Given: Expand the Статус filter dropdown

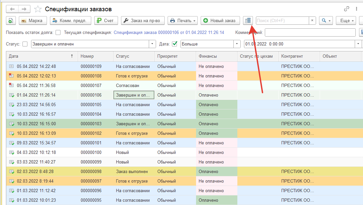Looking at the screenshot, I should [152, 44].
